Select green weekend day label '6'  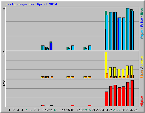[31, 110]
